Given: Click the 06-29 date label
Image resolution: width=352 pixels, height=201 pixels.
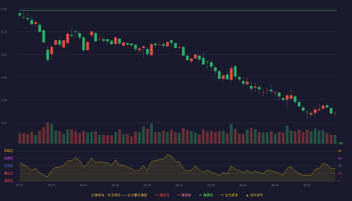Looking at the screenshot, I should [x=307, y=185].
